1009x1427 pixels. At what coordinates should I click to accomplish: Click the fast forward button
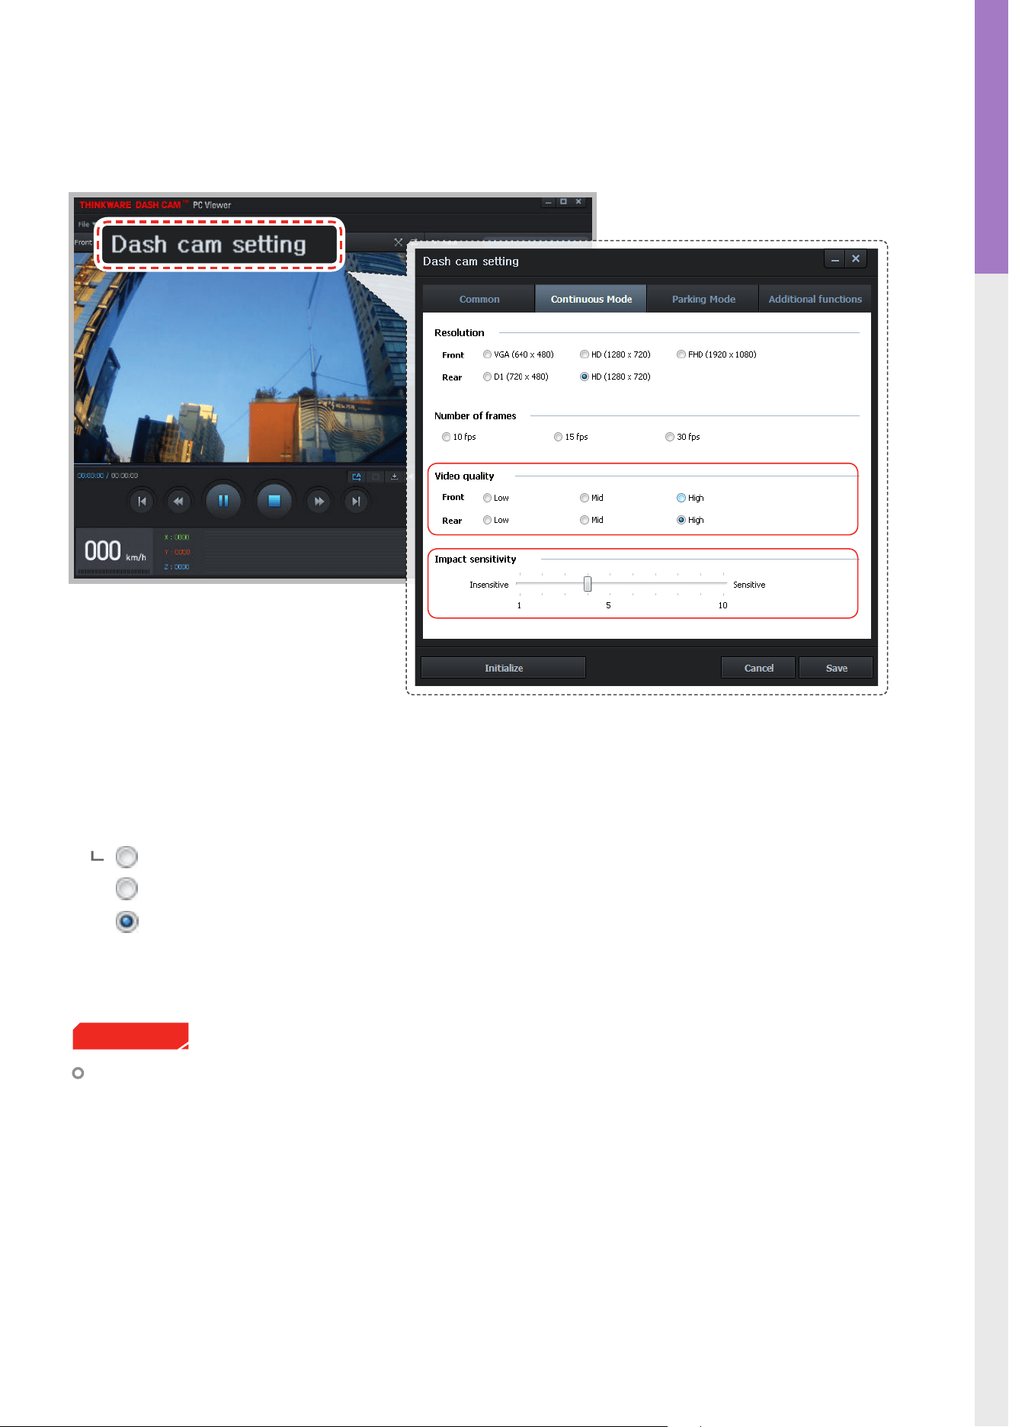point(319,502)
